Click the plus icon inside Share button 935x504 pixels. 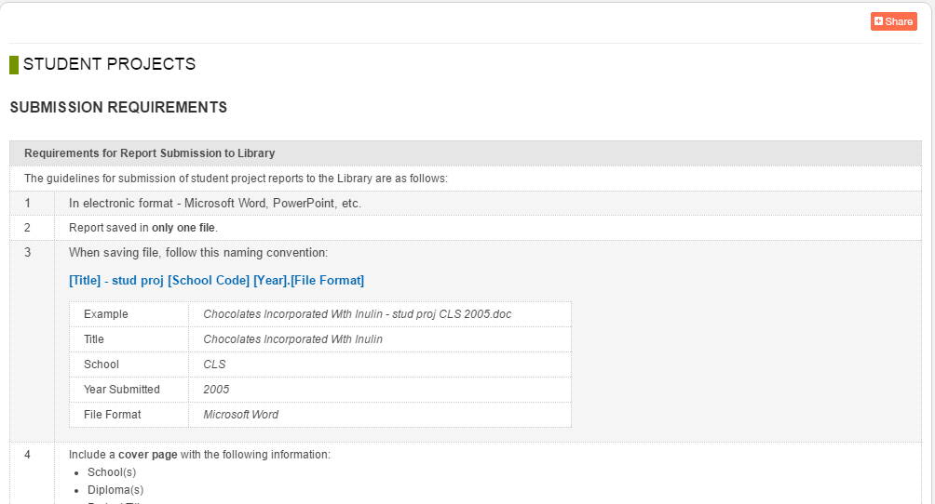(878, 21)
